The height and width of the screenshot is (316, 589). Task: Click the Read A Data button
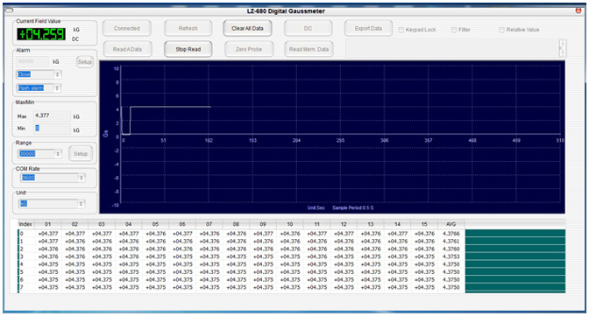pos(127,49)
